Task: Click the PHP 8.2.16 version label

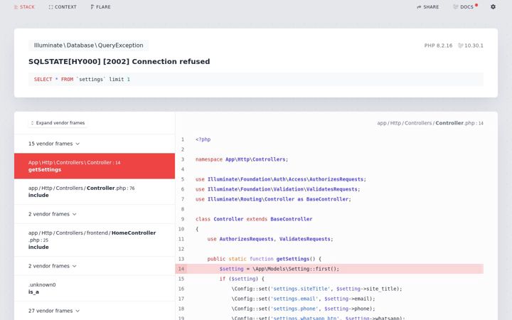Action: click(438, 46)
